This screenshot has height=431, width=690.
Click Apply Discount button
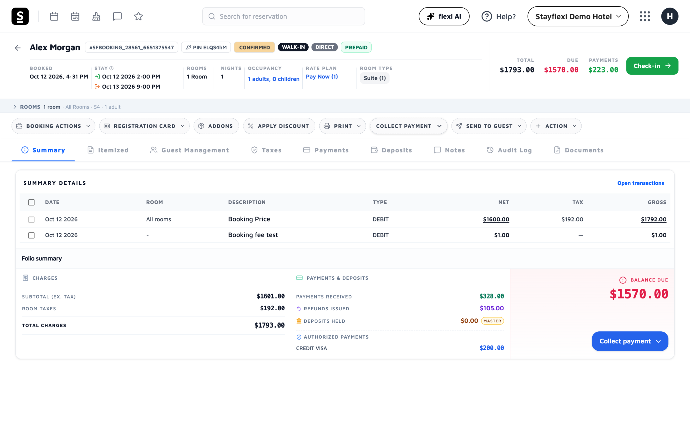tap(279, 126)
